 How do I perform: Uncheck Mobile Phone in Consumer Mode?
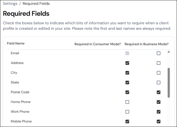[127, 122]
